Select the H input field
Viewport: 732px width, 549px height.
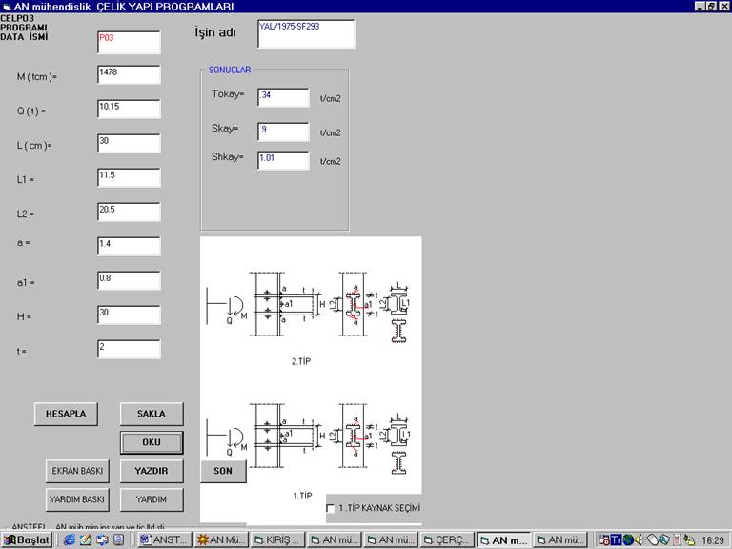coord(130,315)
